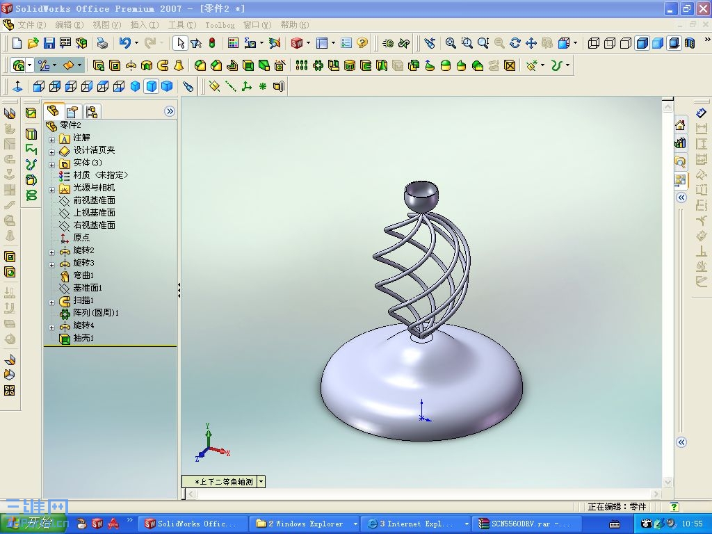Click the status bar help button
712x534 pixels.
674,507
